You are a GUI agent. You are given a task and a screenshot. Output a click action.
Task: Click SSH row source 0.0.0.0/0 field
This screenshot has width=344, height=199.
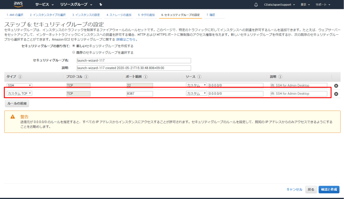236,85
